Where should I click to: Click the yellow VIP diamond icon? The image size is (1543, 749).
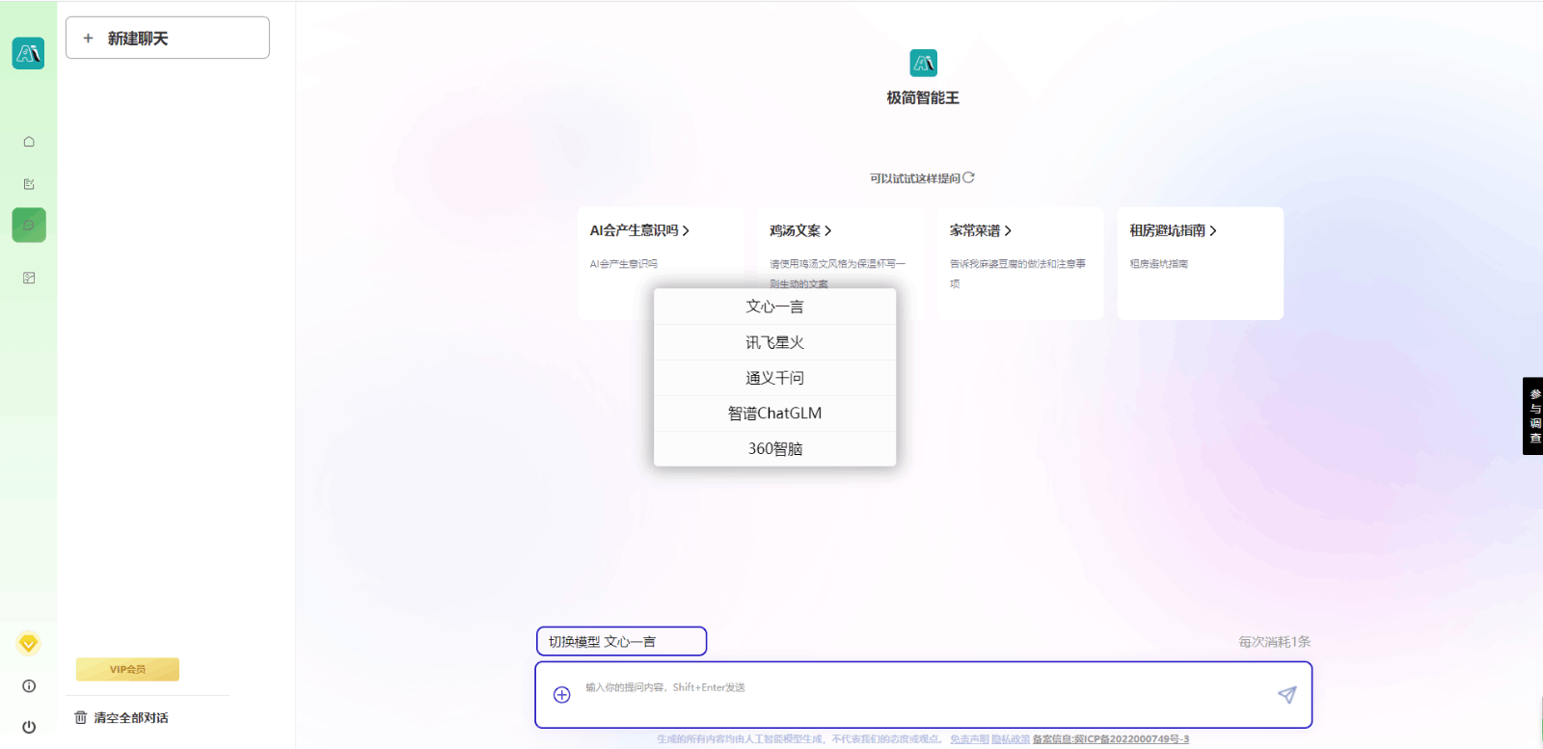pyautogui.click(x=28, y=643)
